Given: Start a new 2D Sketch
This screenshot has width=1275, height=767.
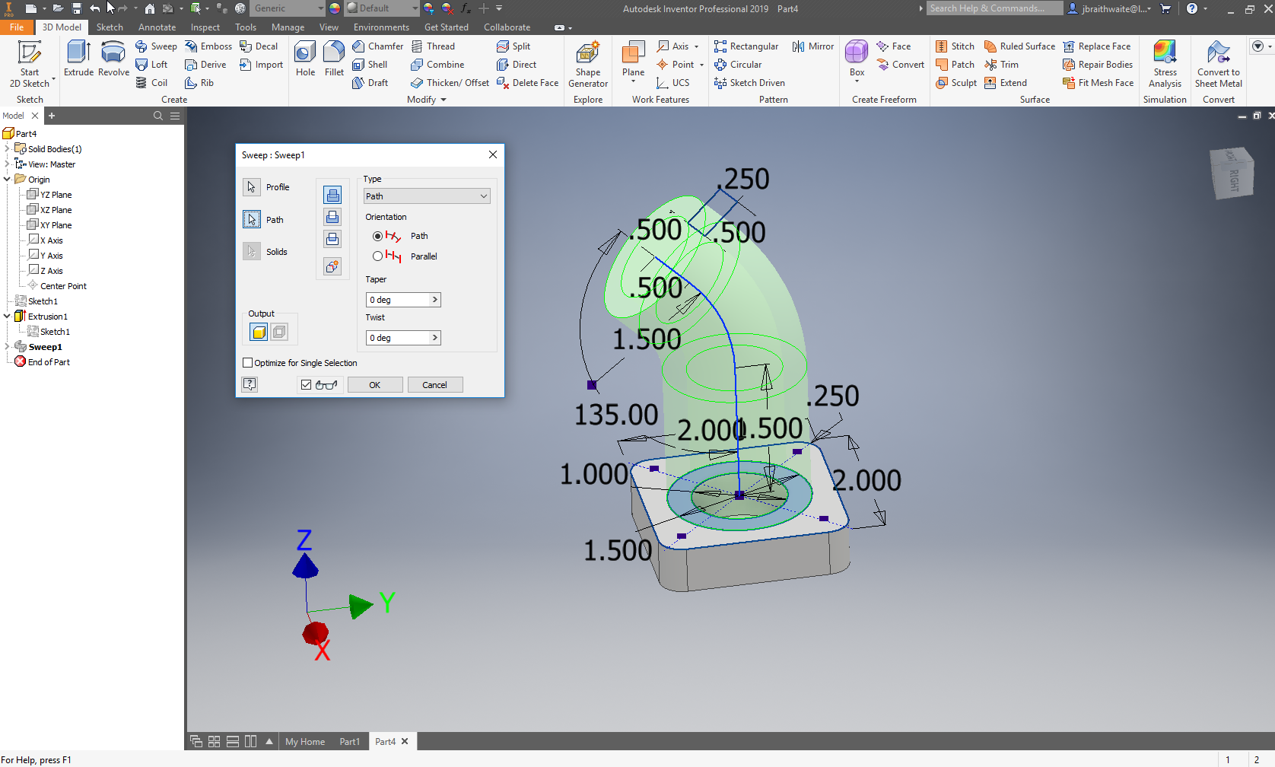Looking at the screenshot, I should pos(30,65).
